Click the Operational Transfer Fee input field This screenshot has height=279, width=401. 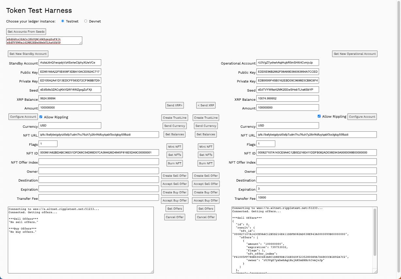click(x=316, y=198)
